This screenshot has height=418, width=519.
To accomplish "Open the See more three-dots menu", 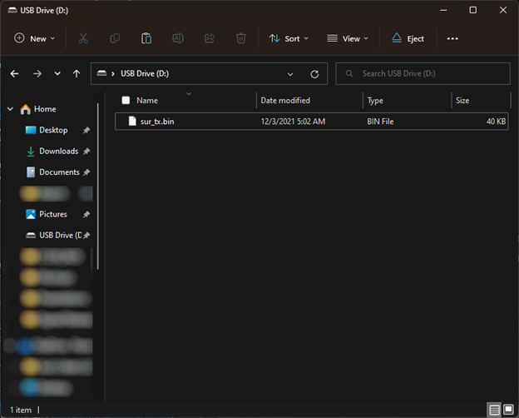I will click(452, 39).
